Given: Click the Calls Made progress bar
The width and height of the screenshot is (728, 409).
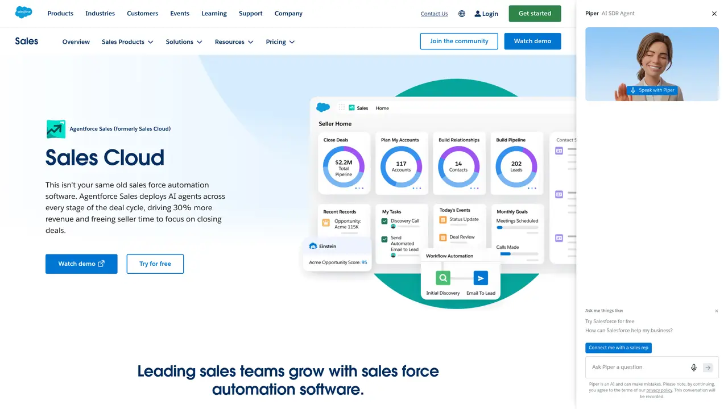Looking at the screenshot, I should point(517,254).
